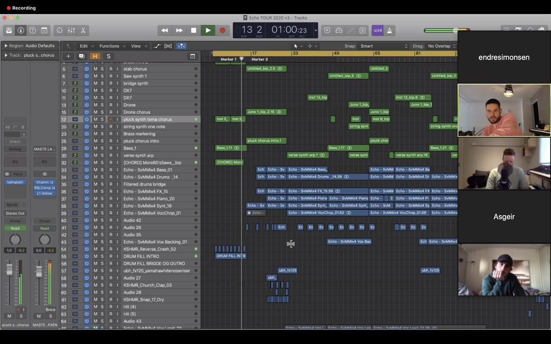
Task: Click the Bnce bounce button
Action: tap(50, 310)
